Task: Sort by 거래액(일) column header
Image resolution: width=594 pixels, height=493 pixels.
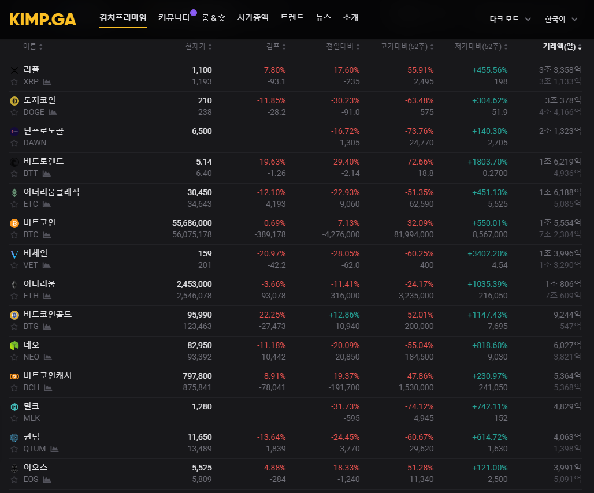Action: (x=562, y=47)
